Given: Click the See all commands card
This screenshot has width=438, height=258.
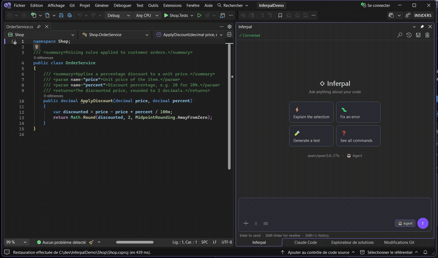Looking at the screenshot, I should pos(358,136).
